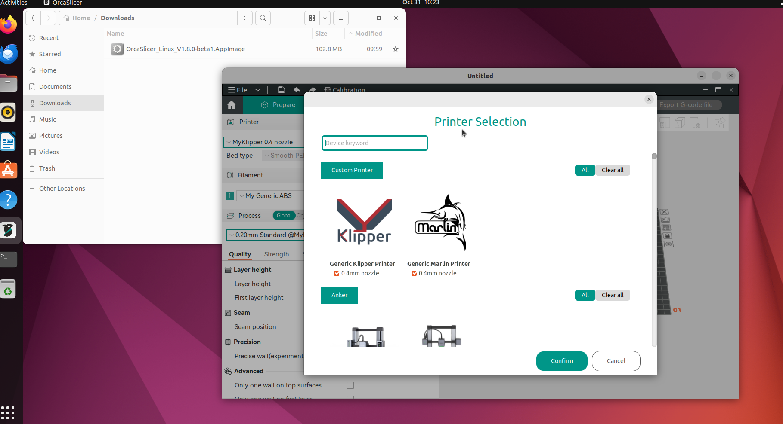Open LibreOffice Writer from the dock
This screenshot has width=783, height=424.
click(8, 142)
